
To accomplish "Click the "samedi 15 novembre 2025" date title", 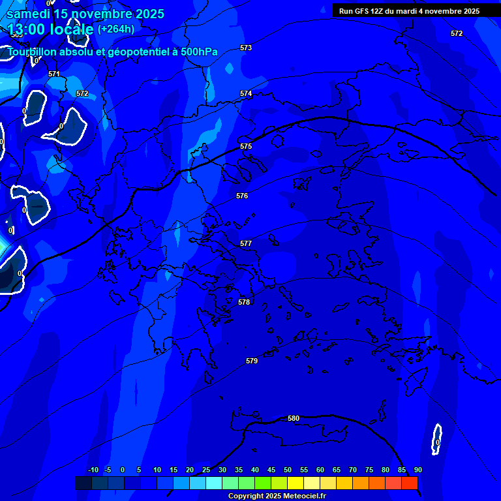I will click(x=85, y=14).
